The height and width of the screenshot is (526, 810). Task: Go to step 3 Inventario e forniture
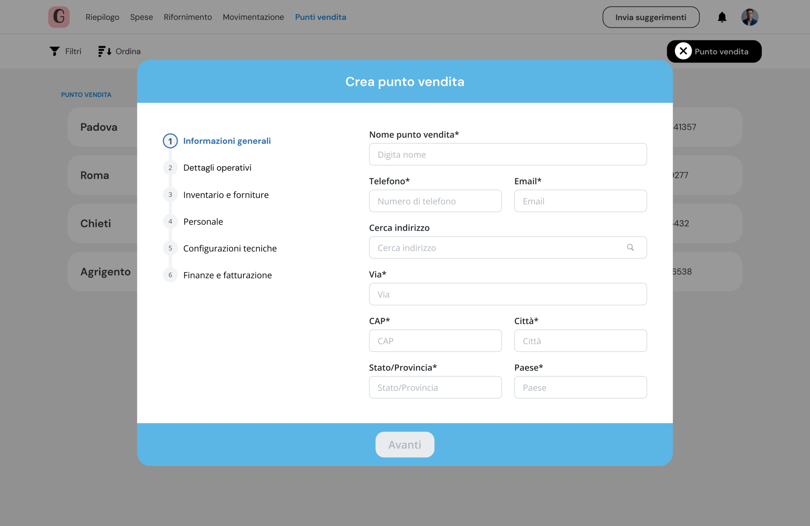pos(226,195)
